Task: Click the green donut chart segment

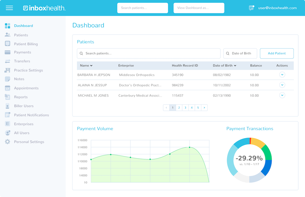Action: coord(267,152)
